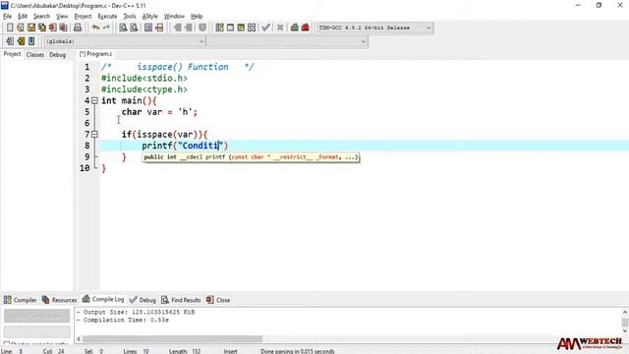
Task: Click the Rebuild All icon
Action: click(x=252, y=28)
